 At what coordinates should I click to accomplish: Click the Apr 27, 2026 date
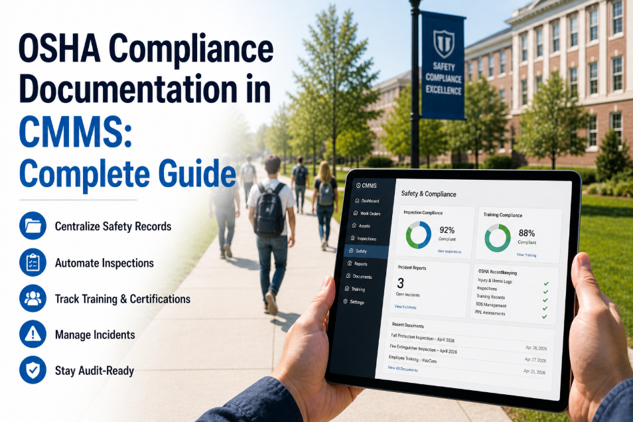tap(535, 360)
